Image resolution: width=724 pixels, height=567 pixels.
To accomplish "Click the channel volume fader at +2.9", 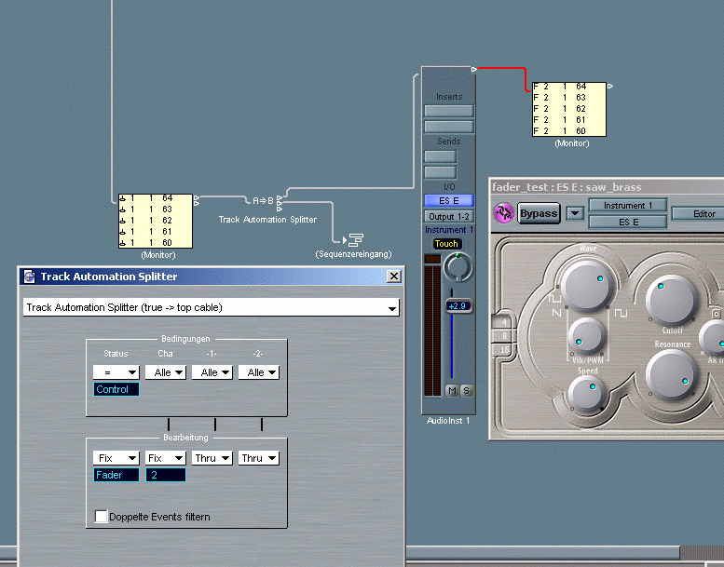I will [458, 305].
